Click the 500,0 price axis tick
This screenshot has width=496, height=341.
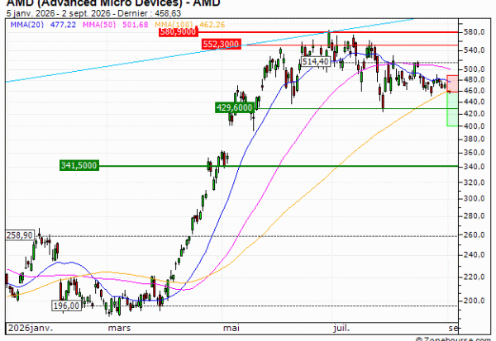474,69
